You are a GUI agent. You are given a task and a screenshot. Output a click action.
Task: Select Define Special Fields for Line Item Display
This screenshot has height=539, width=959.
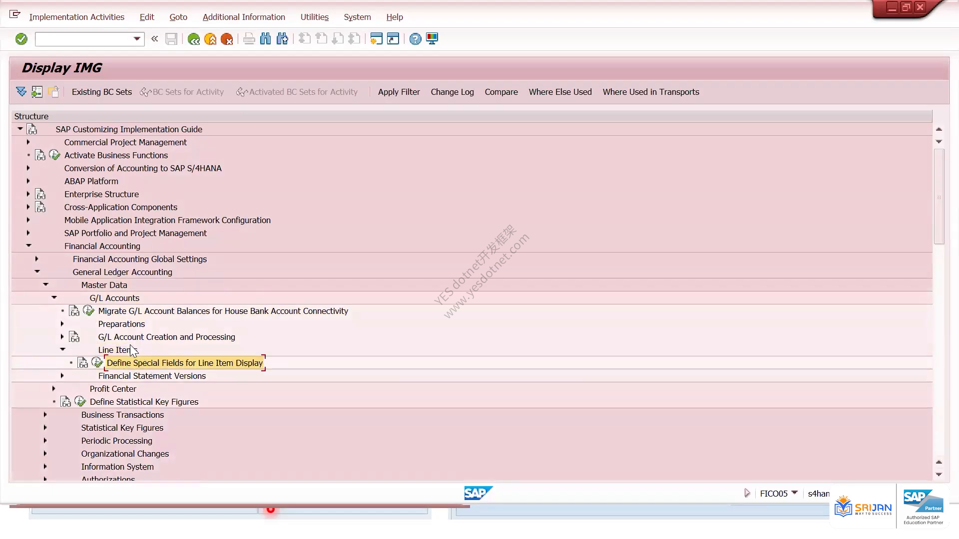click(x=185, y=363)
